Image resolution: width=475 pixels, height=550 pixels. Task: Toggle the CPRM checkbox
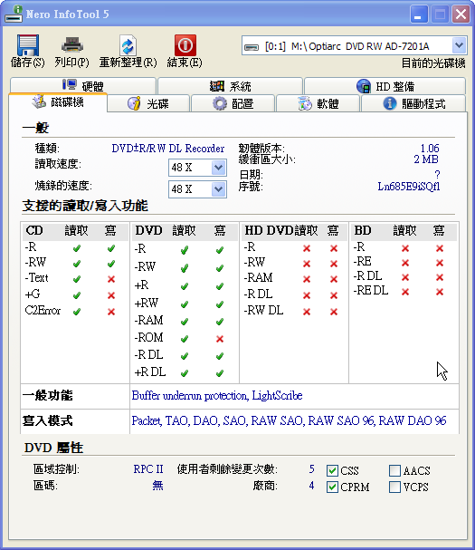pyautogui.click(x=332, y=487)
